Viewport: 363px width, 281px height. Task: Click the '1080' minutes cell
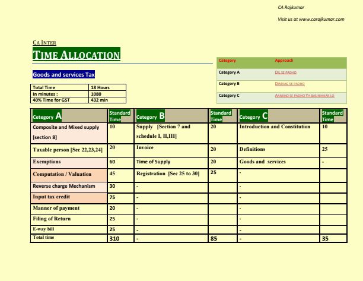pos(107,94)
